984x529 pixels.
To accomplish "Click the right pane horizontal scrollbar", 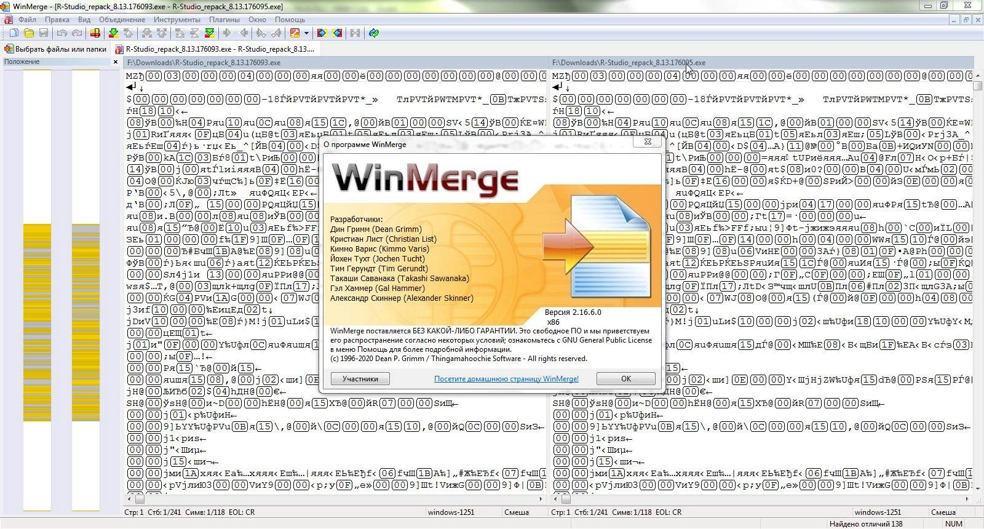I will pos(761,499).
